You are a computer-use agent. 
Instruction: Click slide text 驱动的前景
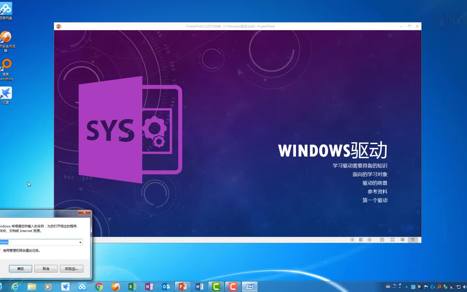click(x=375, y=183)
